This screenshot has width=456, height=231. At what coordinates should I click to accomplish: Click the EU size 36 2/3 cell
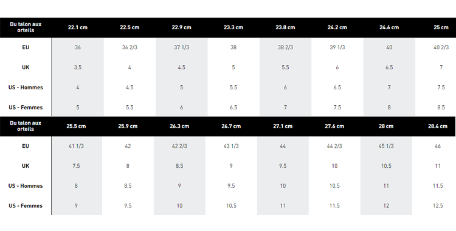point(130,47)
